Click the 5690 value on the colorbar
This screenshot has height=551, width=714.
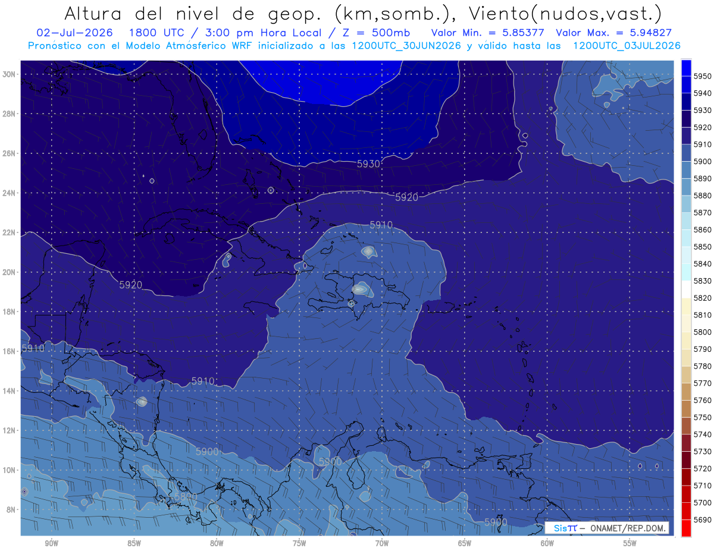702,519
